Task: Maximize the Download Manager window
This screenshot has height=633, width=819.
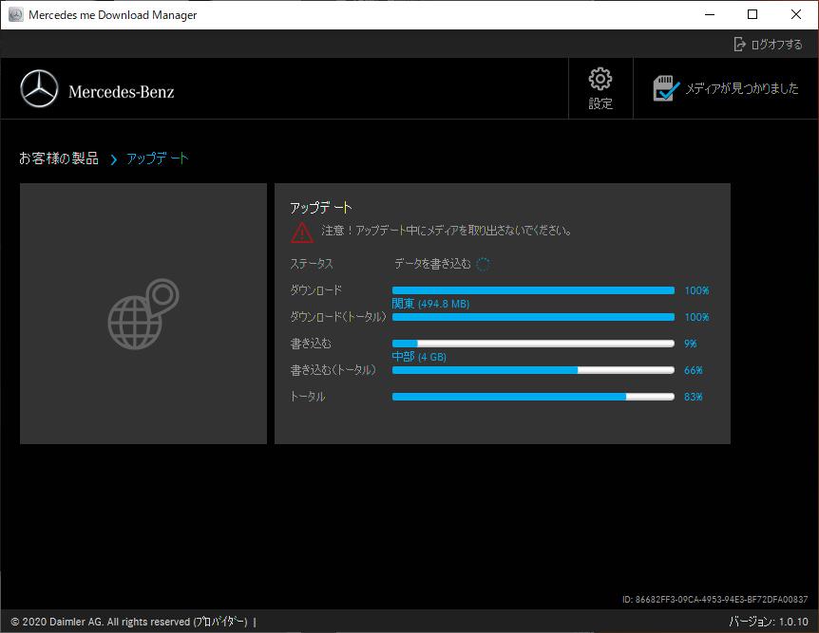Action: (752, 14)
